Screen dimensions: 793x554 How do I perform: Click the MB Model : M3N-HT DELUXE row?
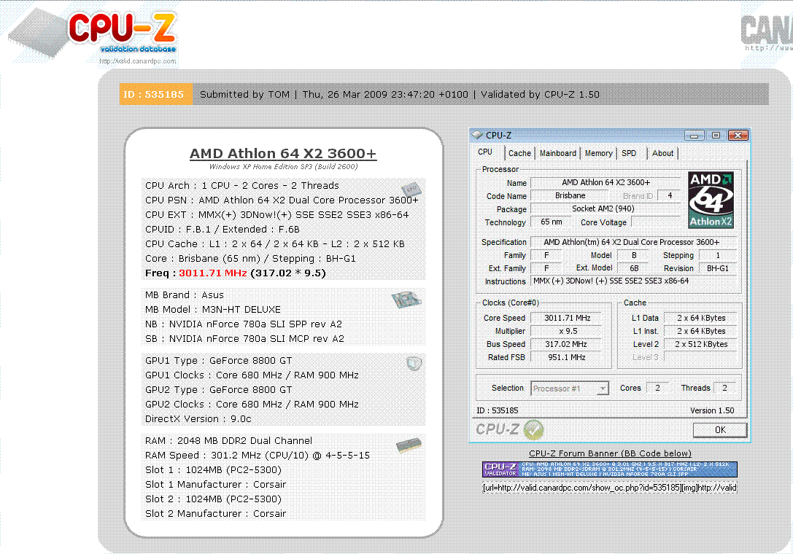tap(213, 309)
